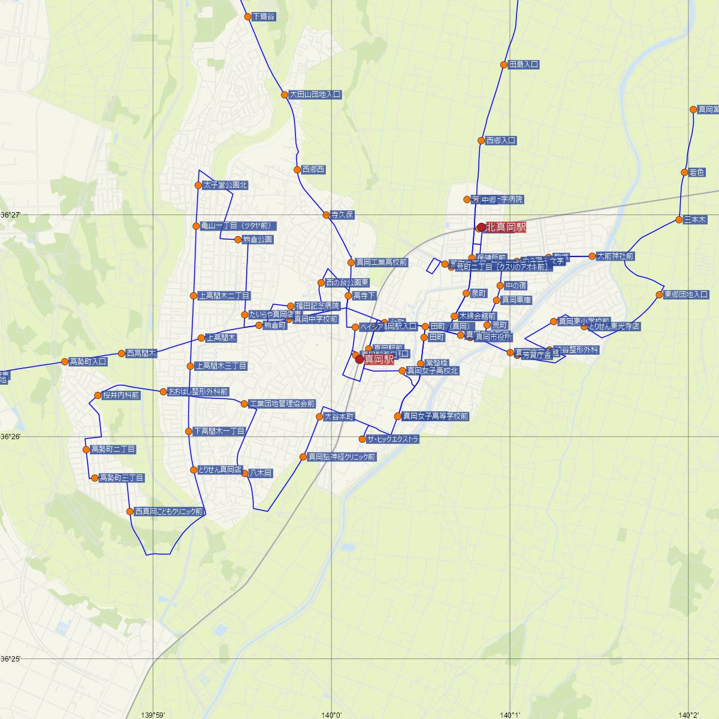Click the 高勢町入口 stop marker
The width and height of the screenshot is (719, 719).
coord(65,361)
